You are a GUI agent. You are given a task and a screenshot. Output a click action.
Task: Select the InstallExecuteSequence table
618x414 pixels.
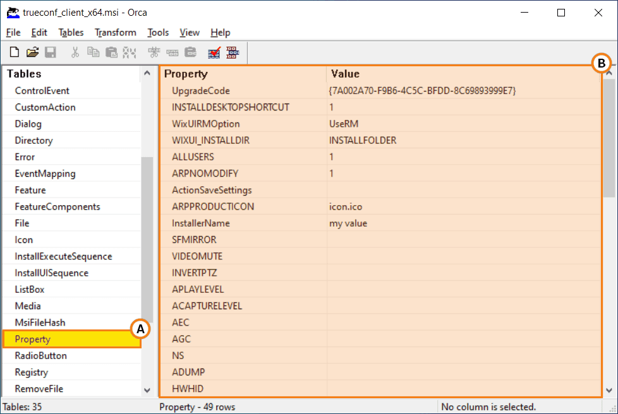(71, 256)
